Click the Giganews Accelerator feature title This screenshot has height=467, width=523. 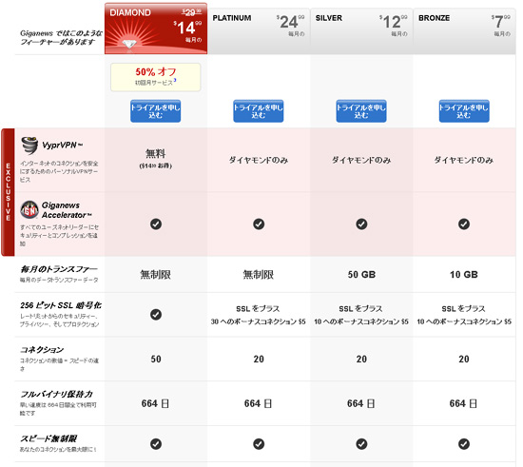point(67,210)
